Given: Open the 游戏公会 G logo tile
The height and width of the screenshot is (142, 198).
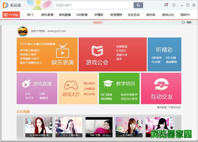Looking at the screenshot, I should click(x=98, y=51).
